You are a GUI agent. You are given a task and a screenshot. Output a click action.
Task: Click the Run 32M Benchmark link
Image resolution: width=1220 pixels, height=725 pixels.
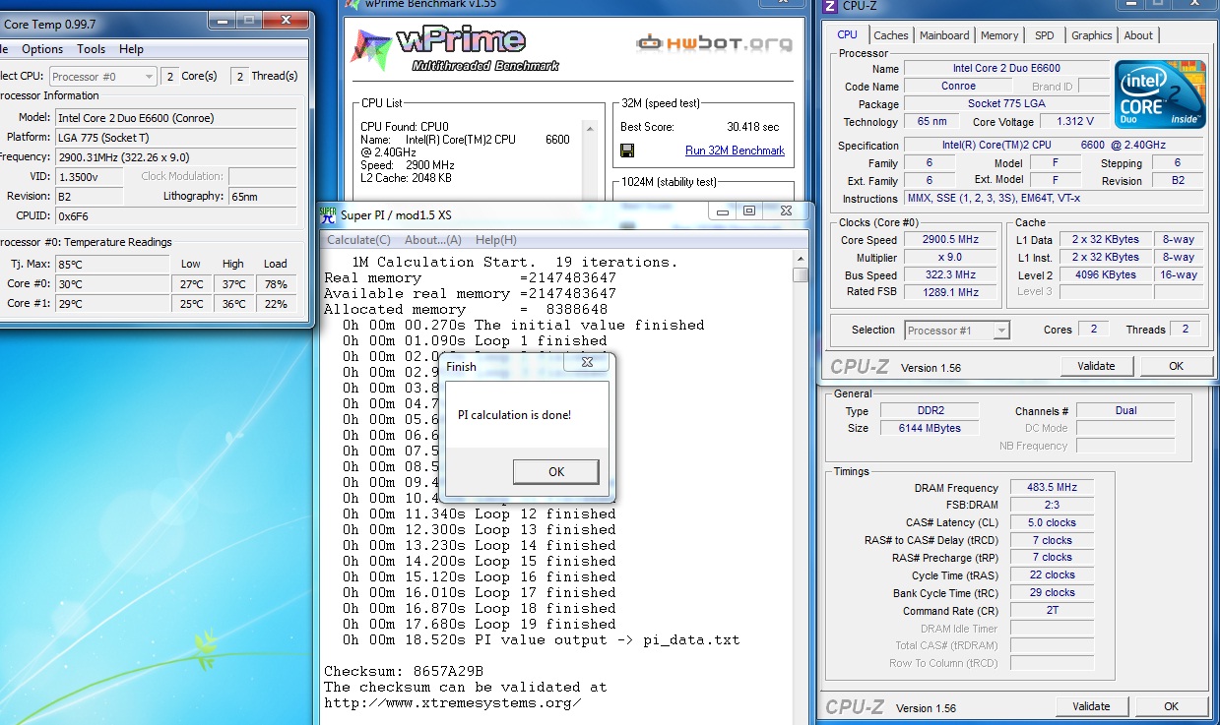(735, 151)
